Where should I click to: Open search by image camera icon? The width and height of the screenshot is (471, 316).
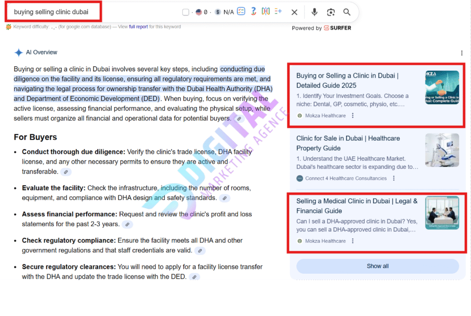[x=331, y=12]
